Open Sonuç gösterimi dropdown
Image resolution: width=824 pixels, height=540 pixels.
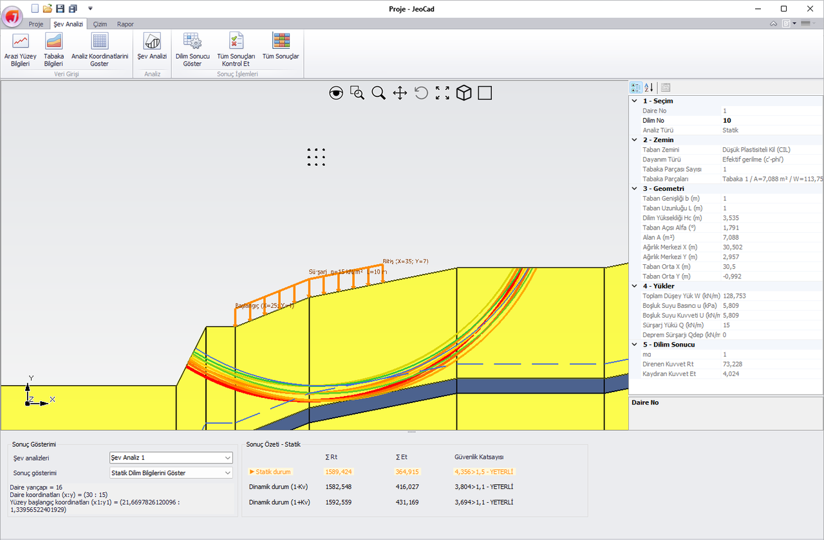tap(171, 473)
